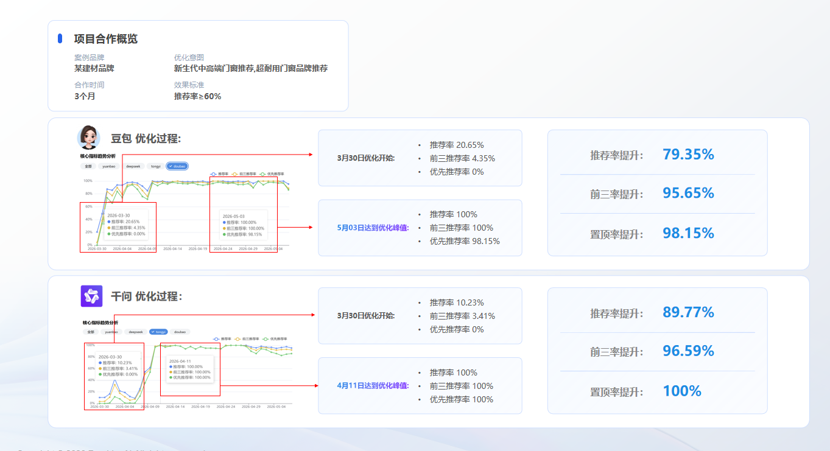
Task: Click the 推荐率 10.23% bullet
Action: (457, 302)
